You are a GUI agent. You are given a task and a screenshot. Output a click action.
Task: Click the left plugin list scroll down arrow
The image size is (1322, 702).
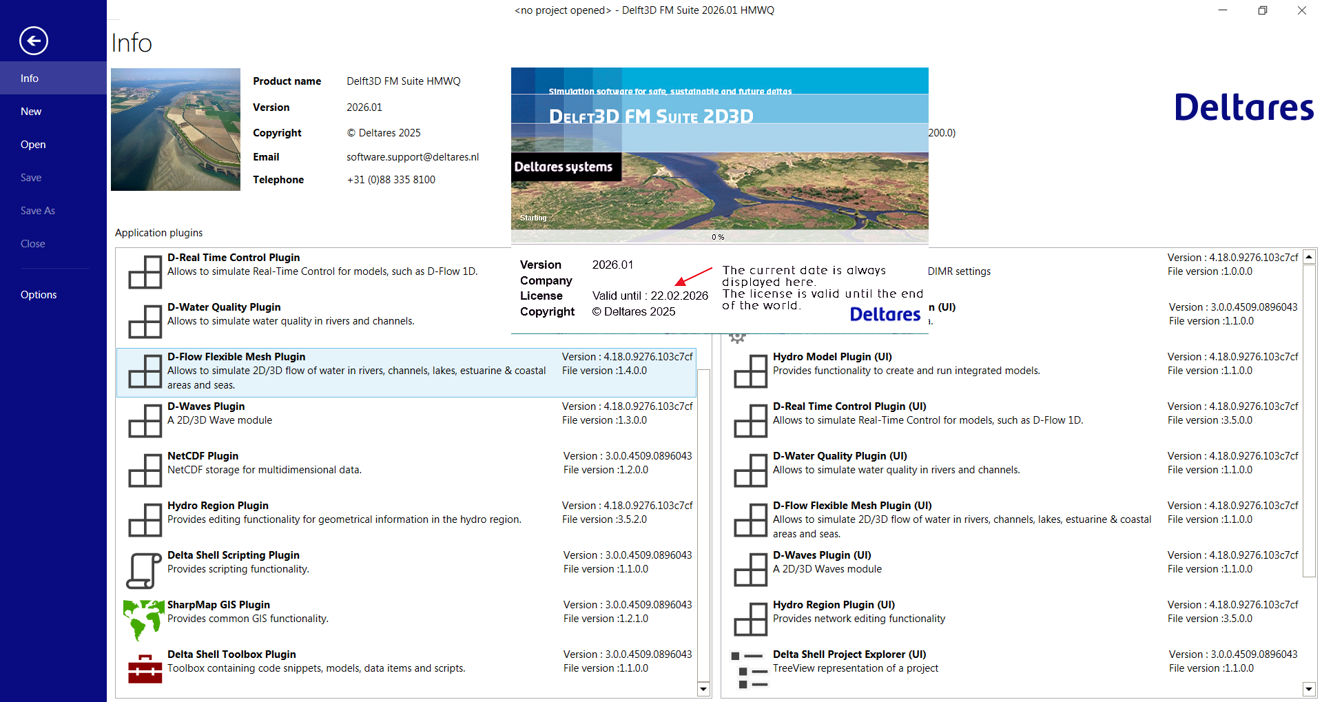[703, 689]
